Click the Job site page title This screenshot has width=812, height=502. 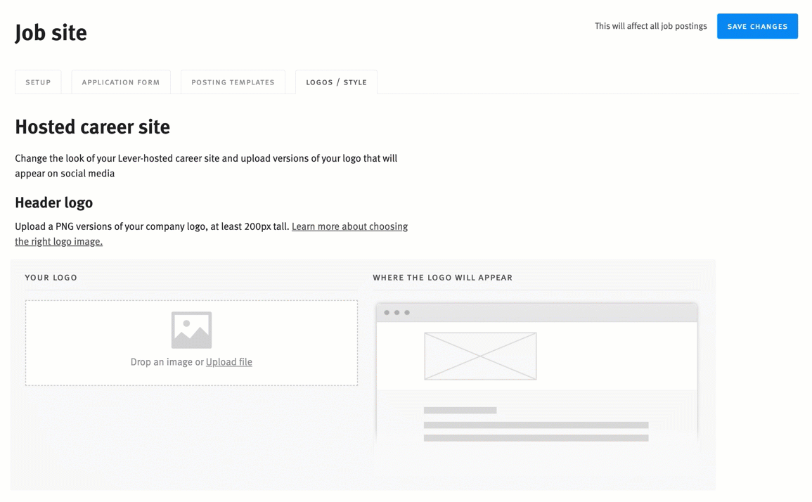point(50,32)
